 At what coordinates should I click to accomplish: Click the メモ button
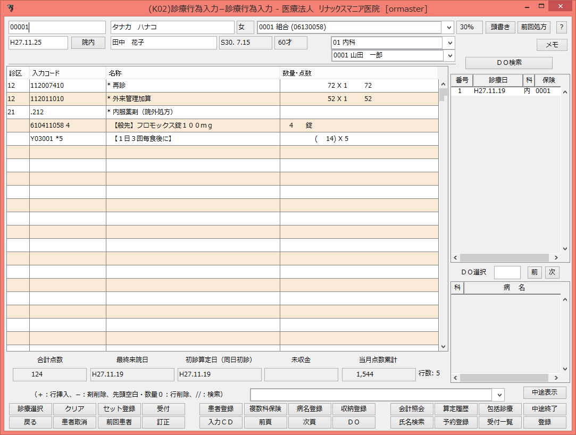(x=552, y=45)
